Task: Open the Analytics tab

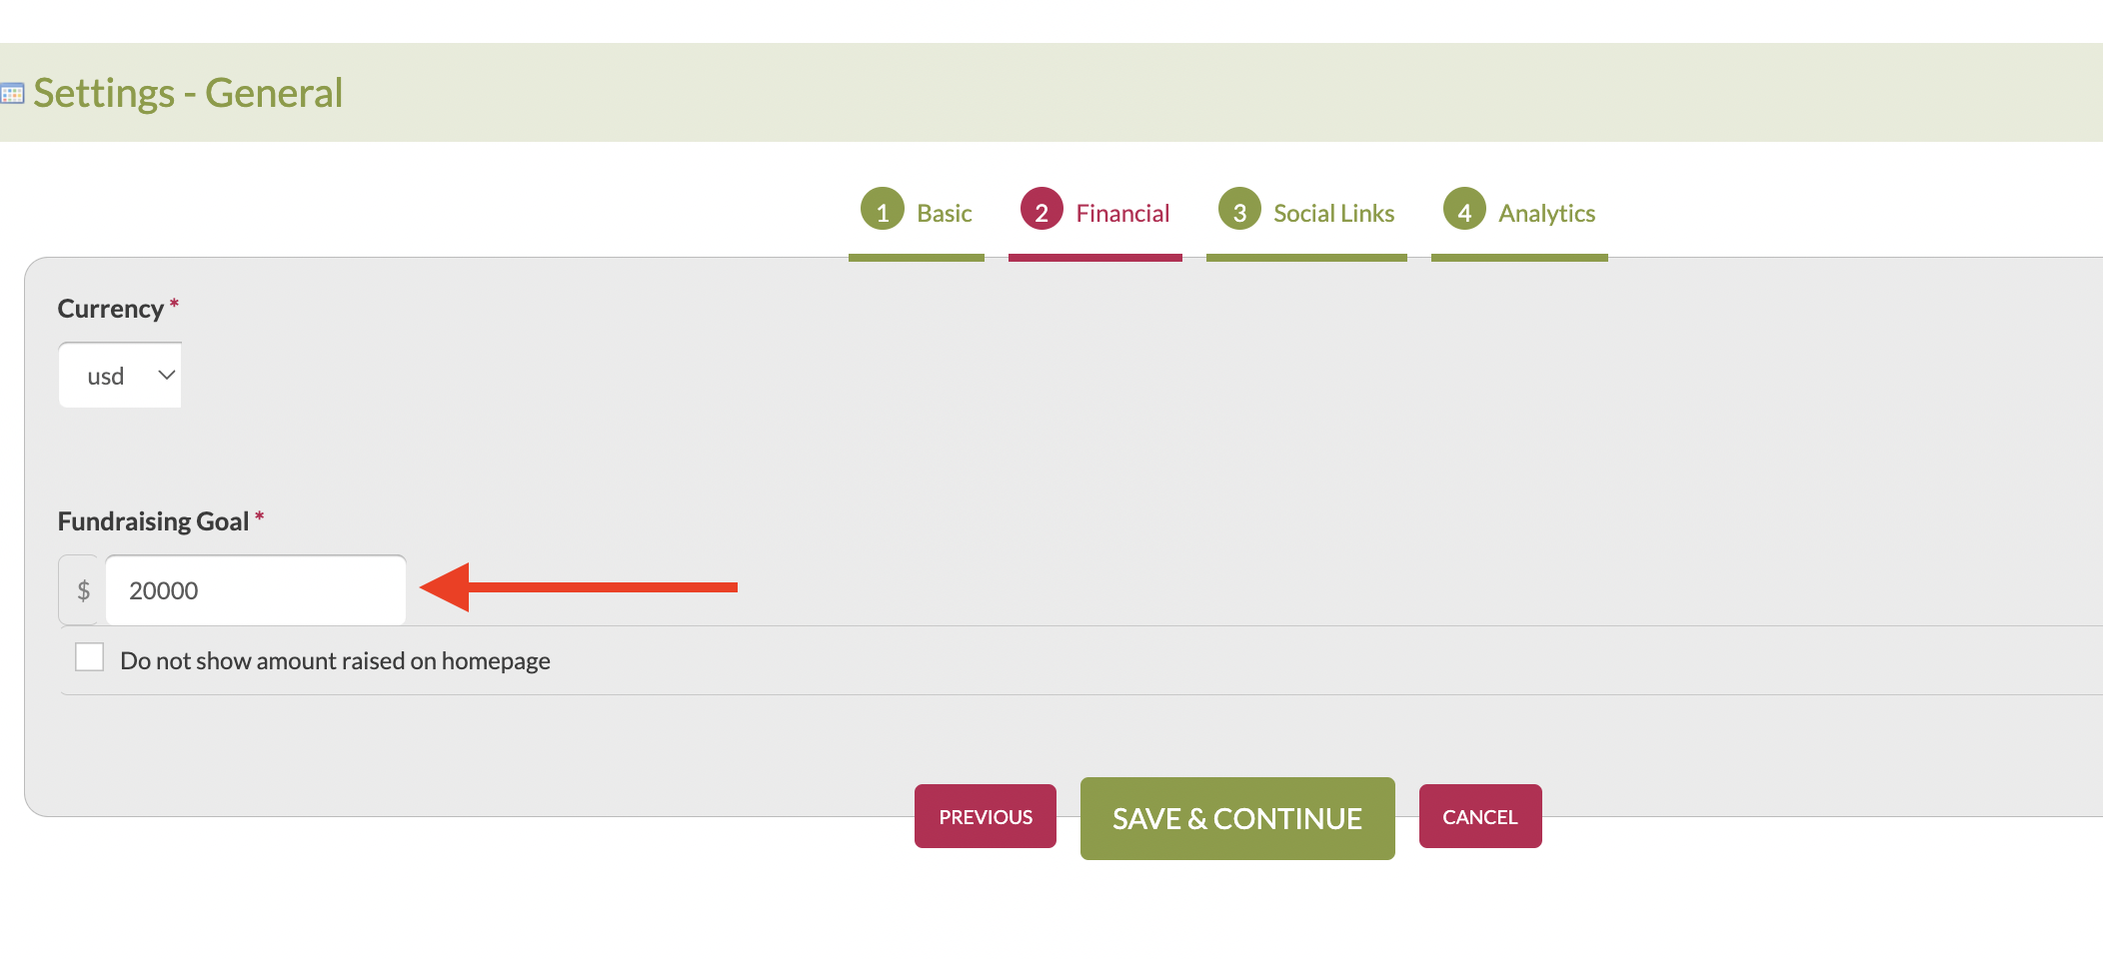Action: [1546, 214]
